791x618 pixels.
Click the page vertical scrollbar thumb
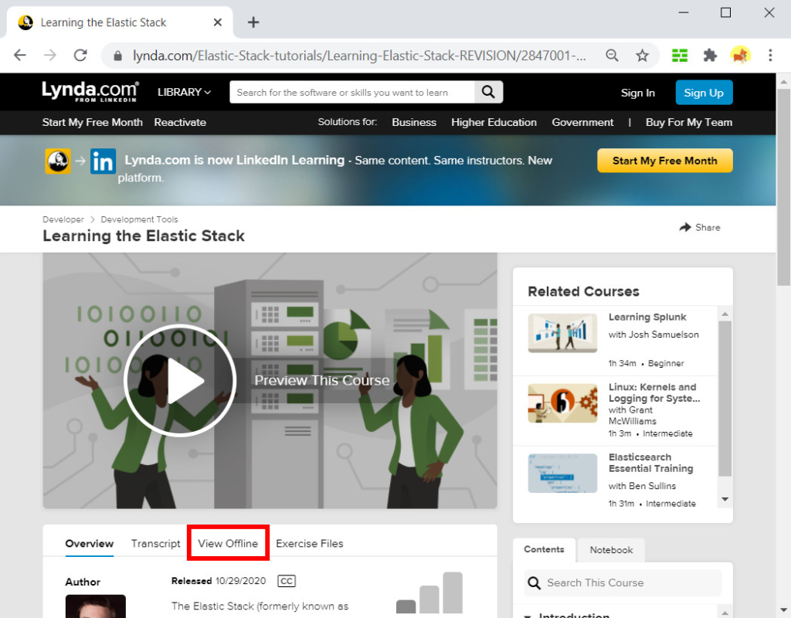click(x=783, y=187)
